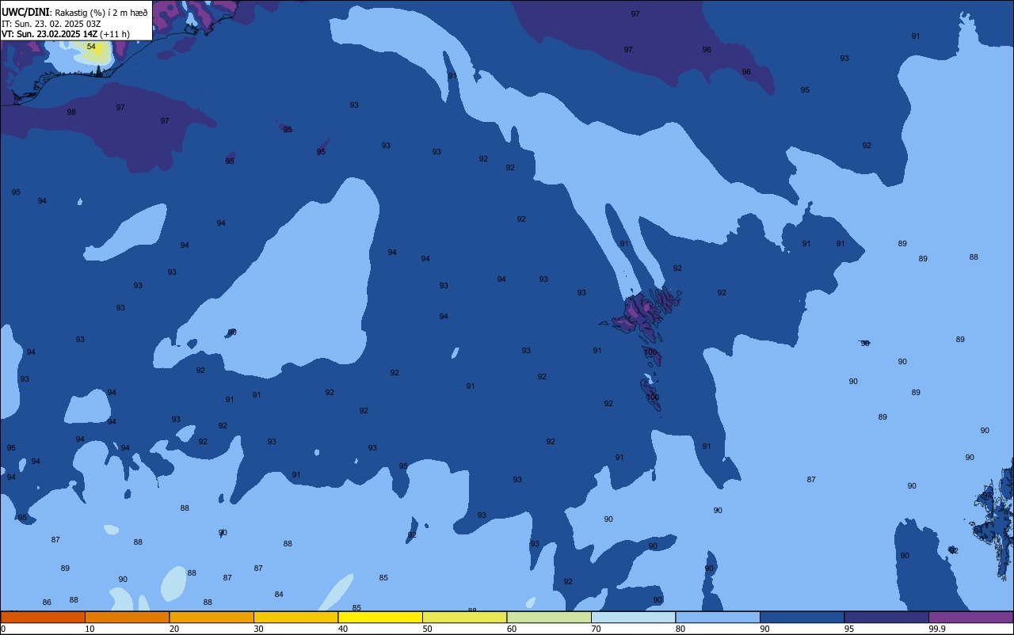This screenshot has width=1014, height=635.
Task: Select the '98' humidity value on the map
Action: pos(71,112)
